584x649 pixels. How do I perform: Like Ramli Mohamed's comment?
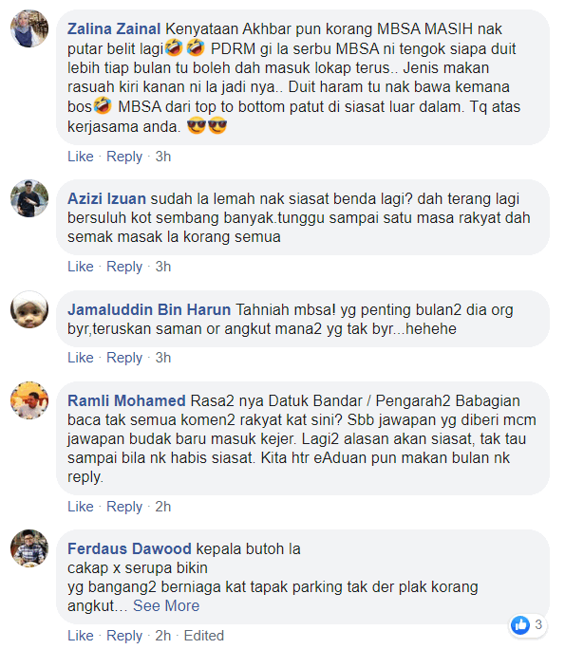[81, 507]
